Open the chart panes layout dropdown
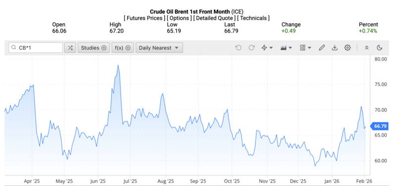 tap(305, 47)
